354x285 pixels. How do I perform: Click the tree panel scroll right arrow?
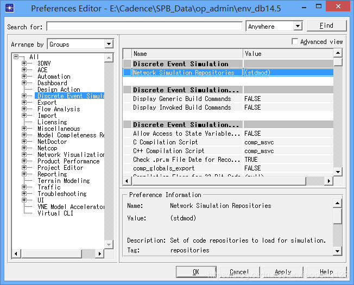pos(99,254)
